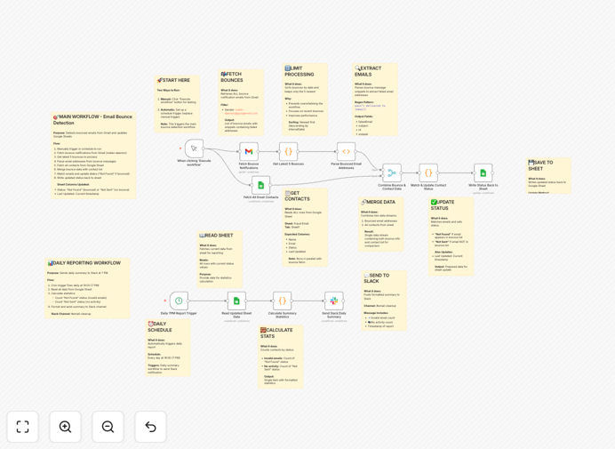615x449 pixels.
Task: Click the 'Daily 7PM Report Trigger' label
Action: coord(179,313)
